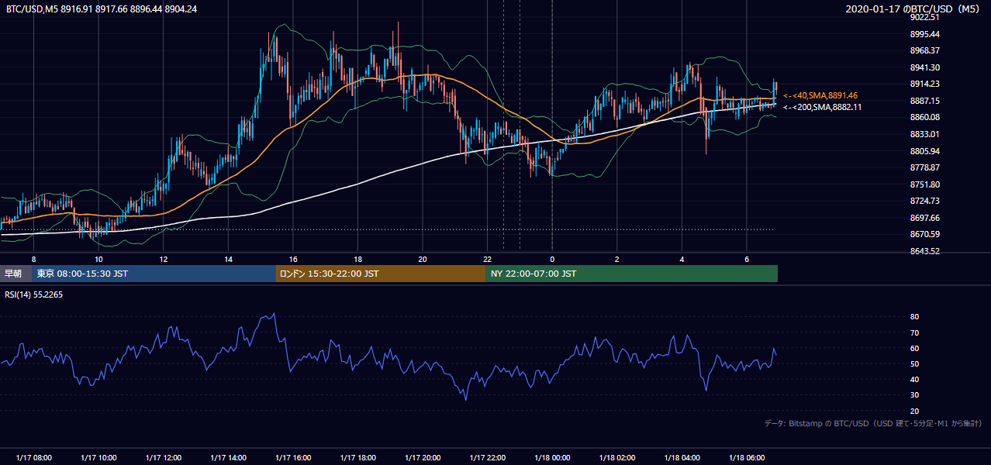Click the 1/17 12:00 time axis label

pyautogui.click(x=163, y=458)
